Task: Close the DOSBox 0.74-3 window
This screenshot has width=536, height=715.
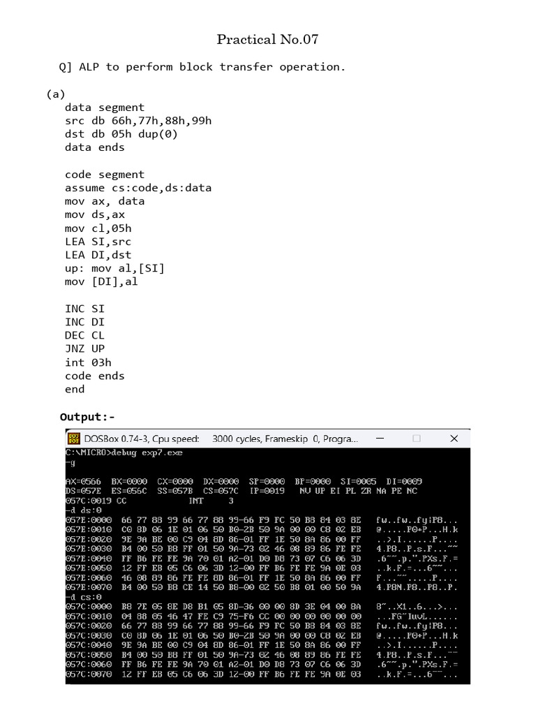Action: [x=454, y=438]
